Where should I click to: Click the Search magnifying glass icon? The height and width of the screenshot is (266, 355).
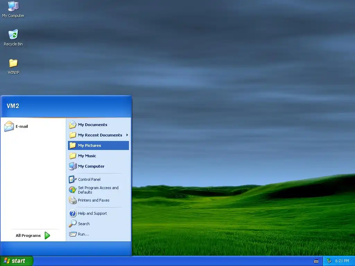point(72,224)
